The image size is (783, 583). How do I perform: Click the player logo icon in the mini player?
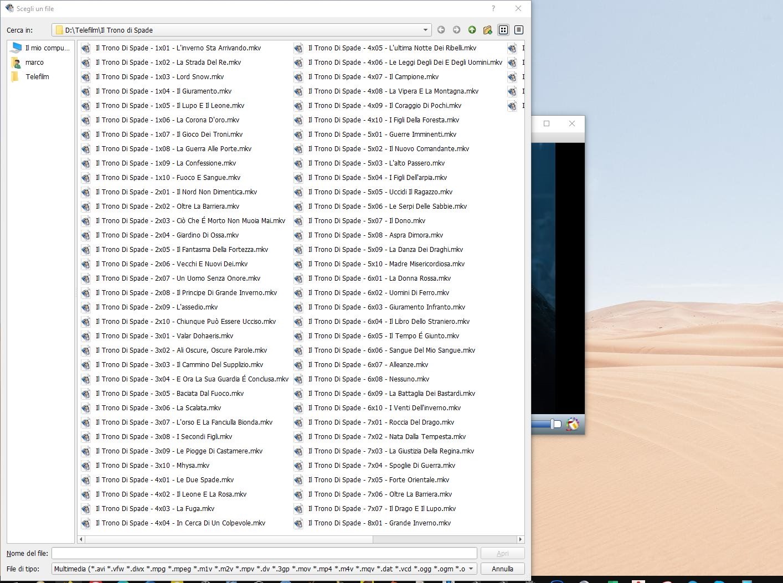pos(573,424)
